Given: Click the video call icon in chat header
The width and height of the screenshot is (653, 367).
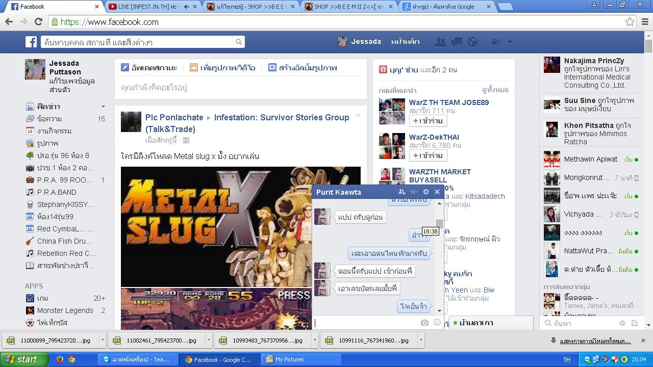Looking at the screenshot, I should pyautogui.click(x=414, y=192).
